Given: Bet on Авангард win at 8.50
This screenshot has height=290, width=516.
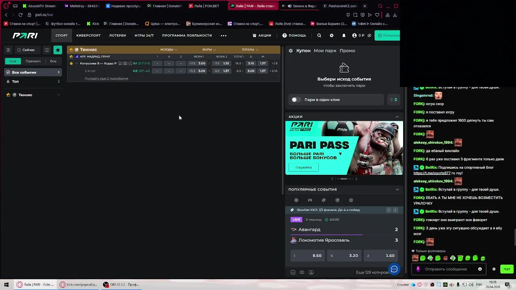Looking at the screenshot, I should coord(308,256).
